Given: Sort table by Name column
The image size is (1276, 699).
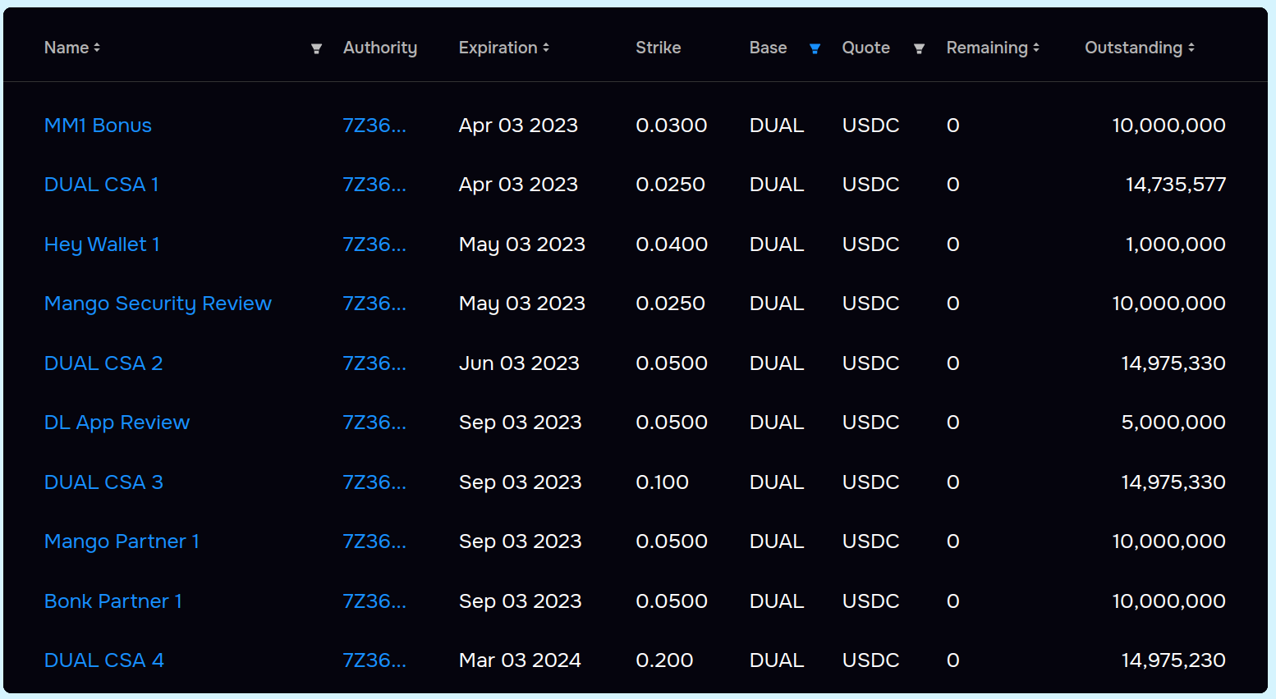Looking at the screenshot, I should tap(72, 48).
